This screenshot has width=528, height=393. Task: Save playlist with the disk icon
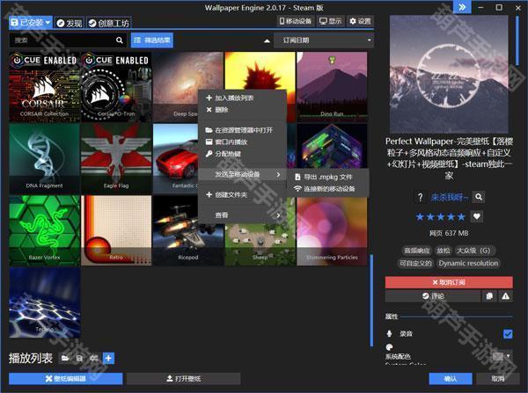click(x=79, y=359)
